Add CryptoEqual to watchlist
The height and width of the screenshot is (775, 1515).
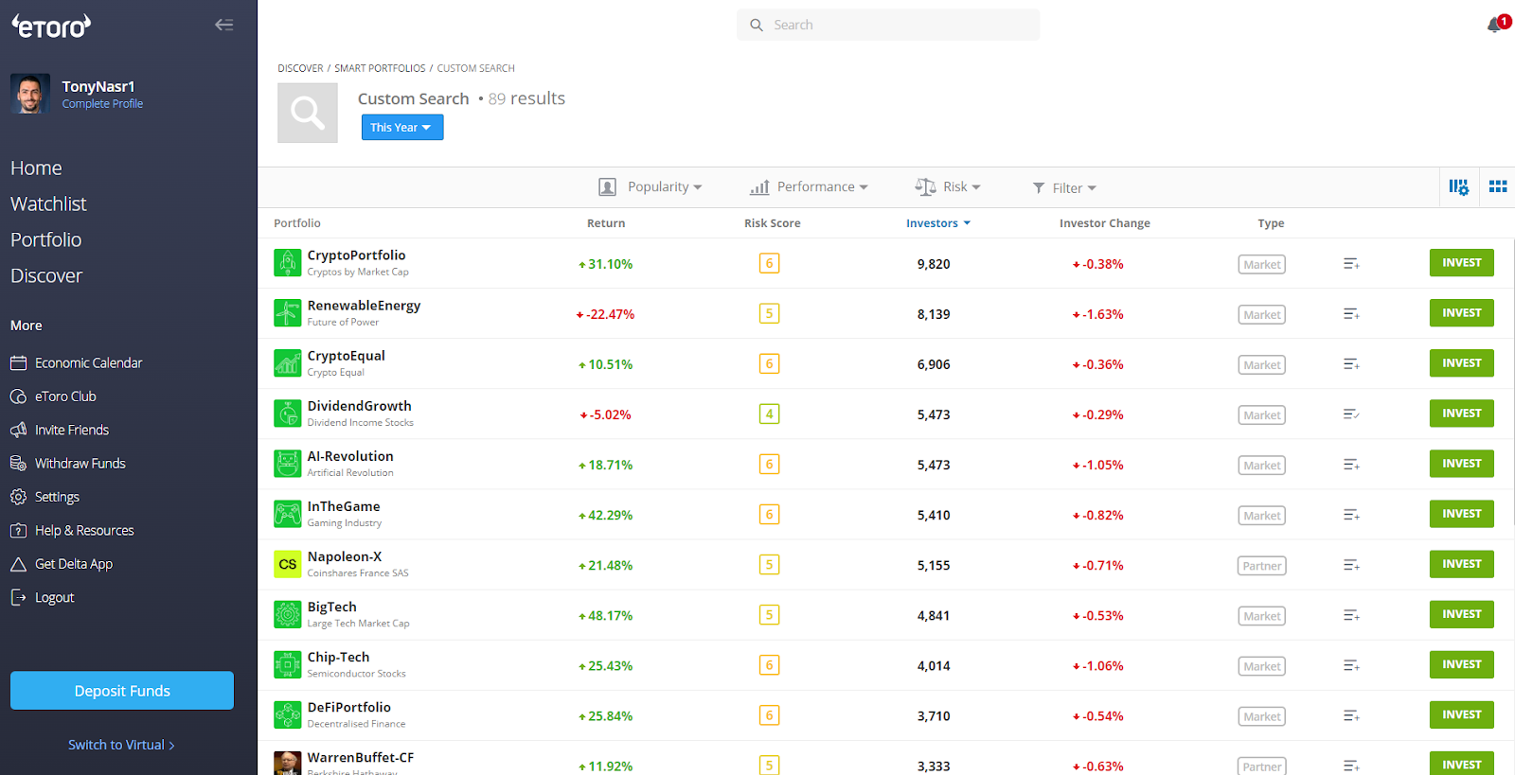click(x=1351, y=364)
